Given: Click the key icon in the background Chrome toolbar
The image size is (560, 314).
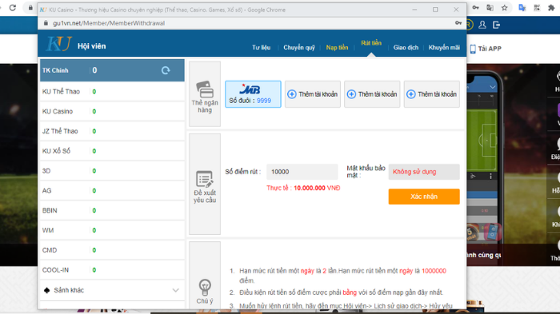Looking at the screenshot, I should coord(475,7).
